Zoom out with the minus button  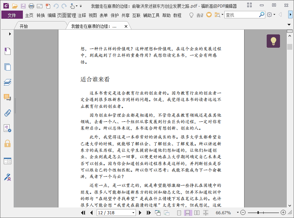pos(243,213)
